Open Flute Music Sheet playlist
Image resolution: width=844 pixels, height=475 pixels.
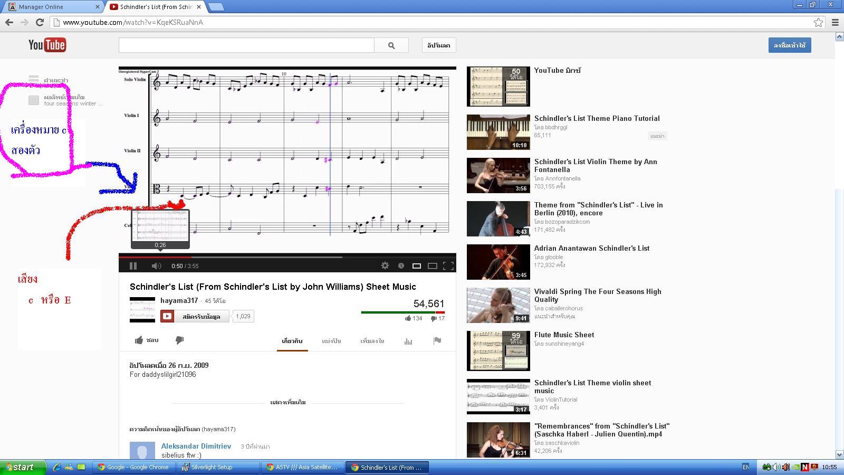[564, 335]
